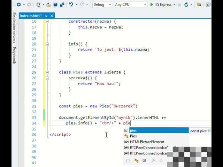Open the Refresh dropdown arrow

pos(191,5)
